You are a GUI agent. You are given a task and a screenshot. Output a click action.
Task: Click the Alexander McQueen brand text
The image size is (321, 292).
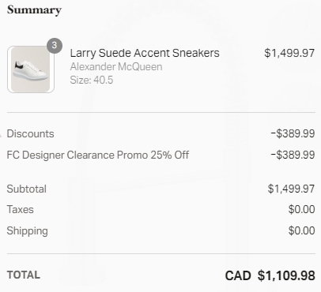click(116, 67)
